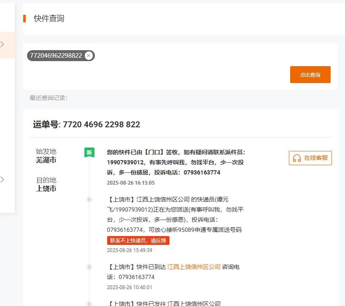This screenshot has height=306, width=345.
Task: Click timeline dot for 15:49:39 entry
Action: point(89,200)
